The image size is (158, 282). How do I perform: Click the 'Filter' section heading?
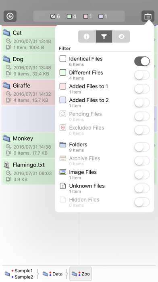pos(65,48)
